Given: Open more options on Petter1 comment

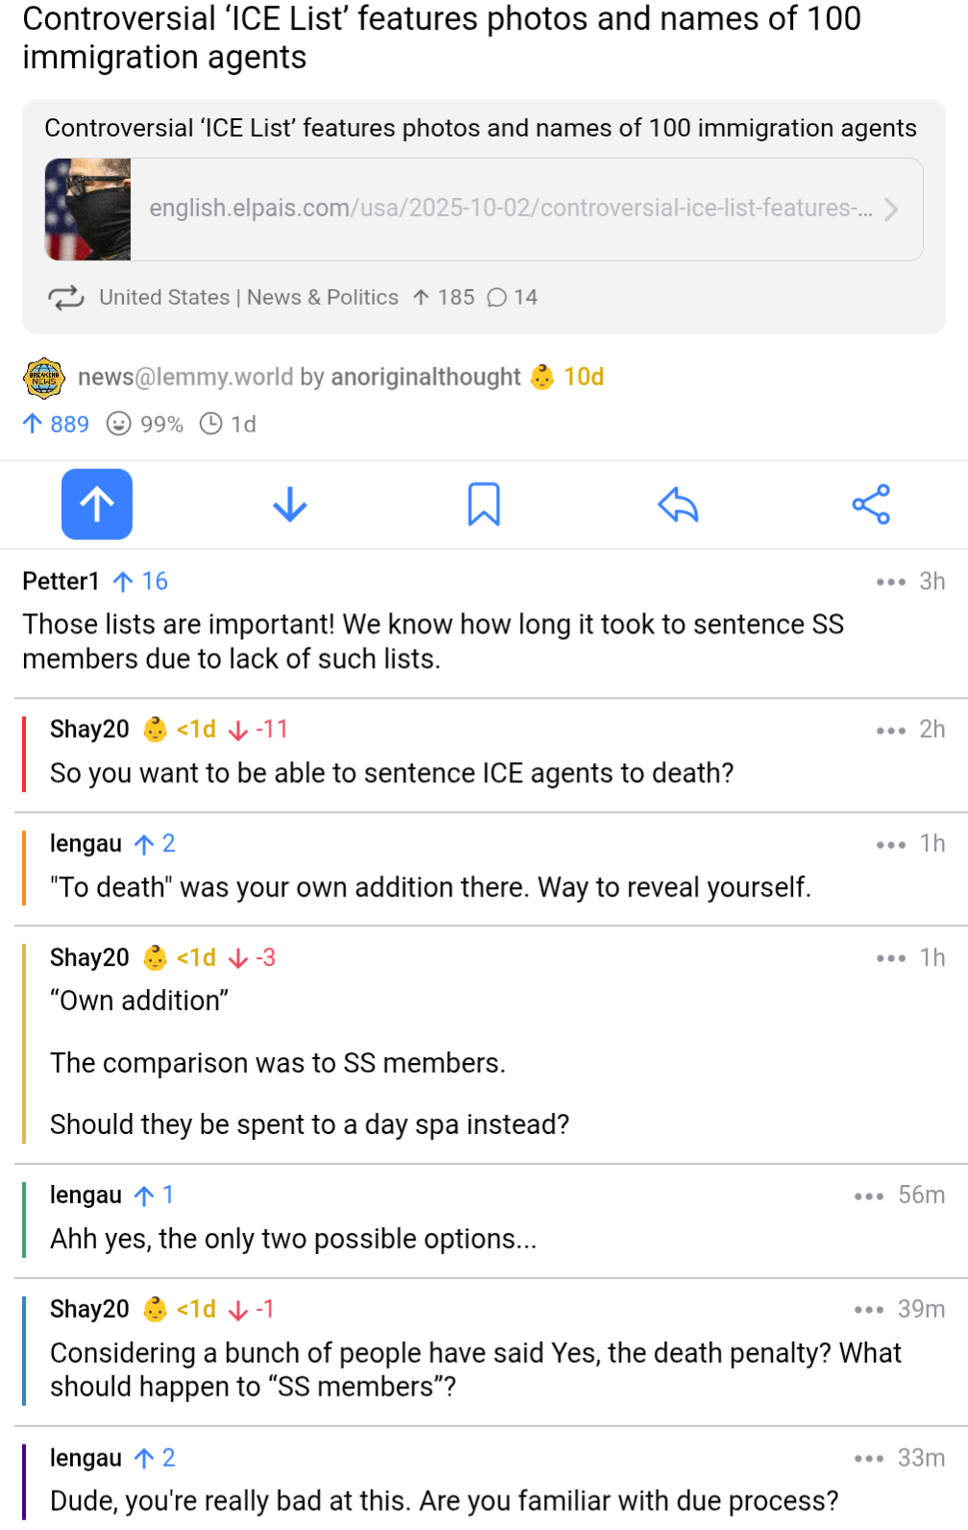Looking at the screenshot, I should [891, 581].
